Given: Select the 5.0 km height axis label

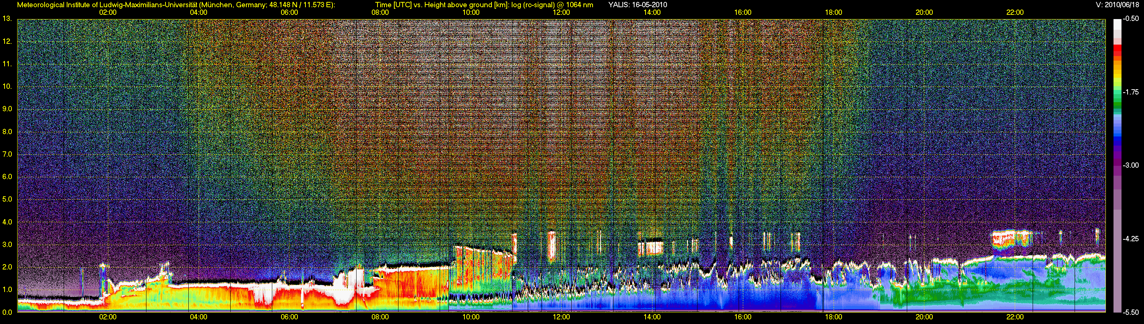Looking at the screenshot, I should (x=7, y=199).
